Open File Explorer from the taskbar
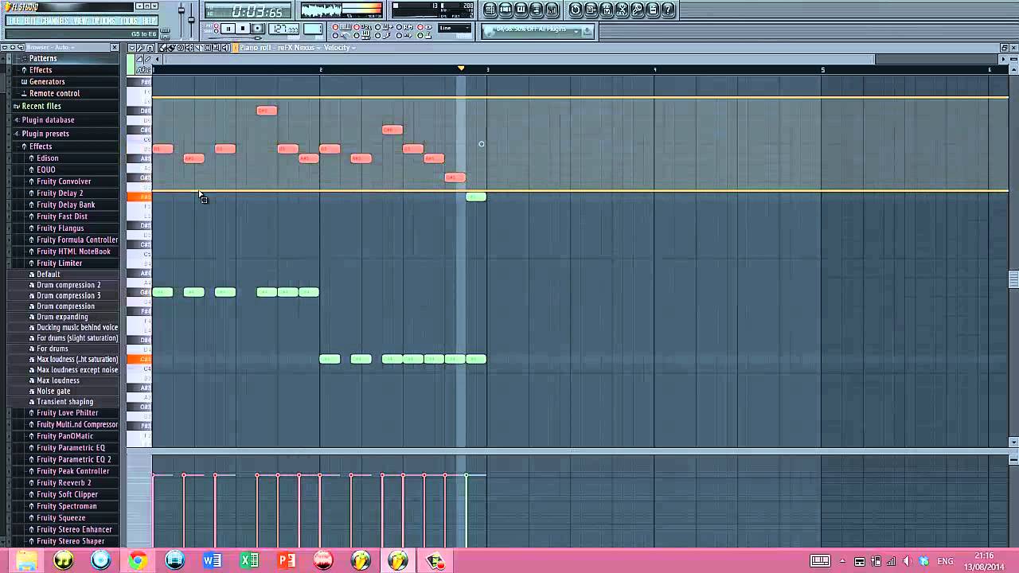1019x573 pixels. (x=26, y=560)
